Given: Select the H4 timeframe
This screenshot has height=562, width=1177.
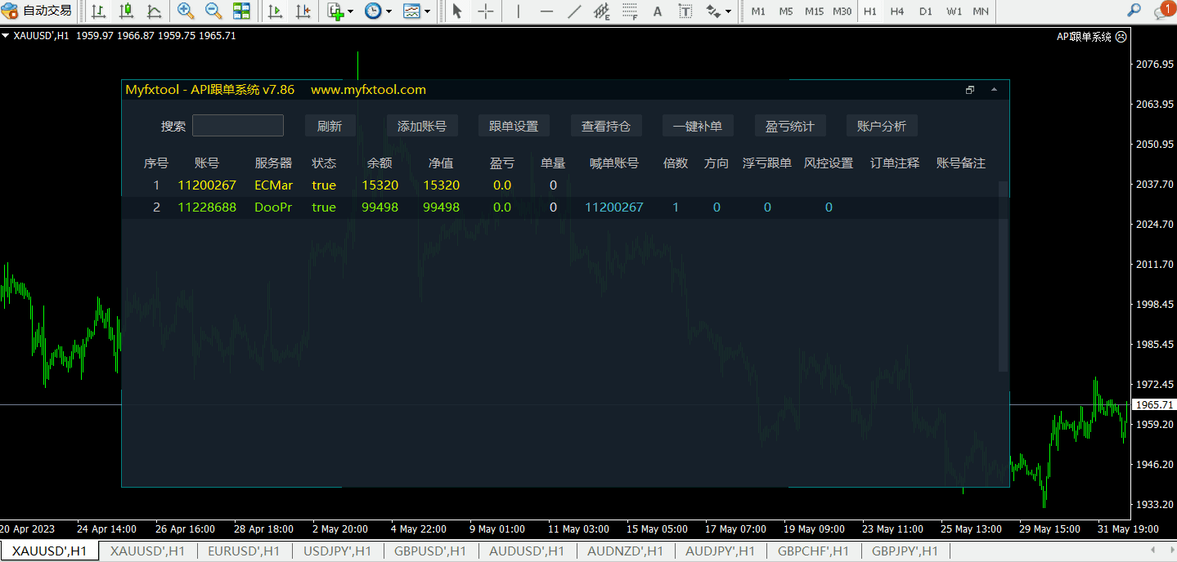Looking at the screenshot, I should (x=897, y=11).
